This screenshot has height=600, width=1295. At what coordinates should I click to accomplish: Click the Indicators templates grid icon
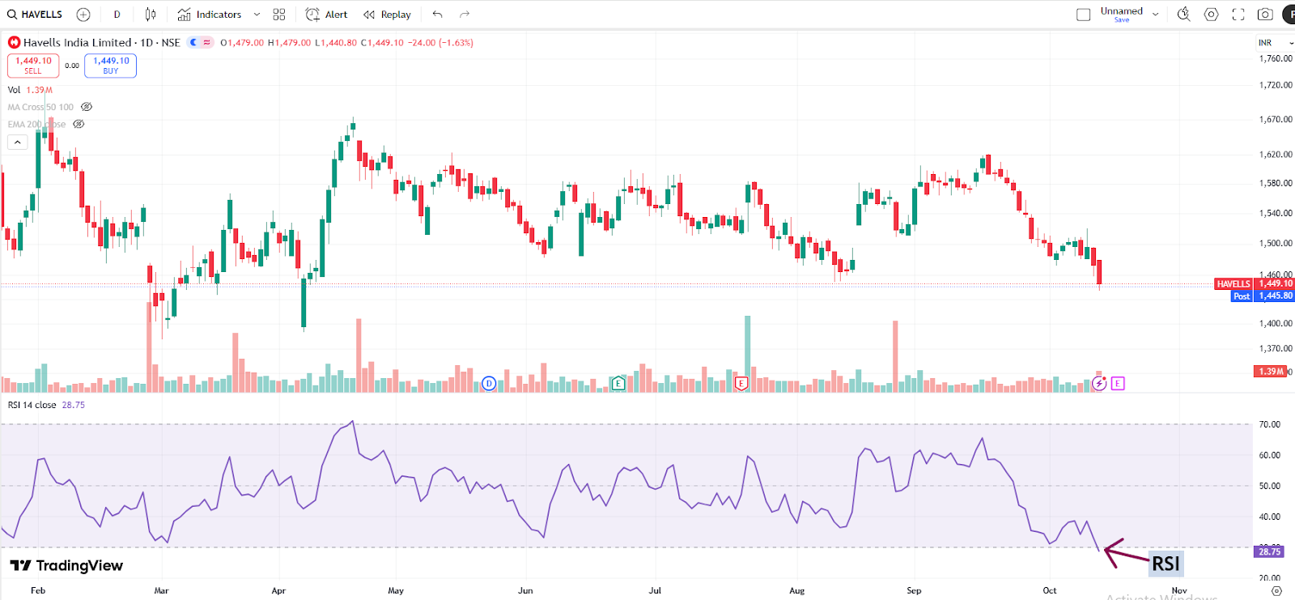pos(279,15)
